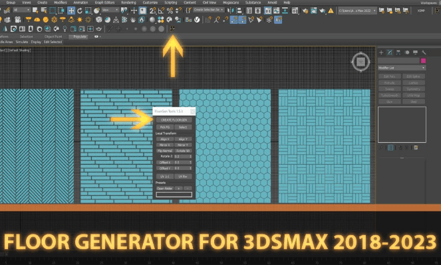Open Rendered Frame Window

313,11
